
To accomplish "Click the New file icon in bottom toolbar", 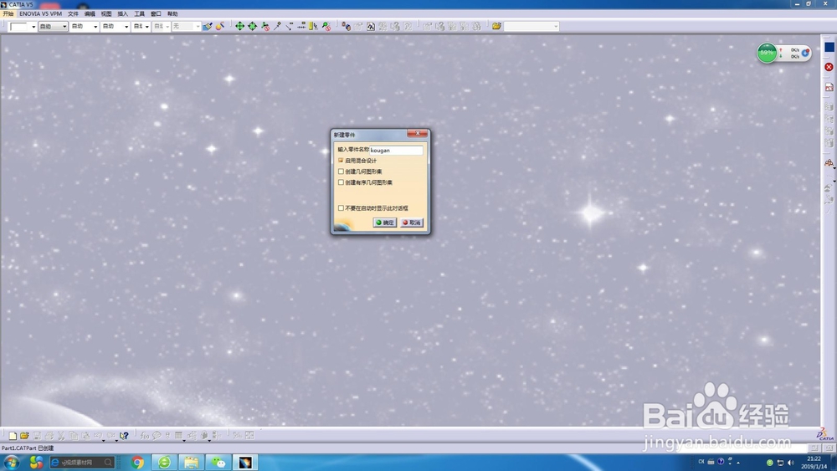I will (x=13, y=436).
